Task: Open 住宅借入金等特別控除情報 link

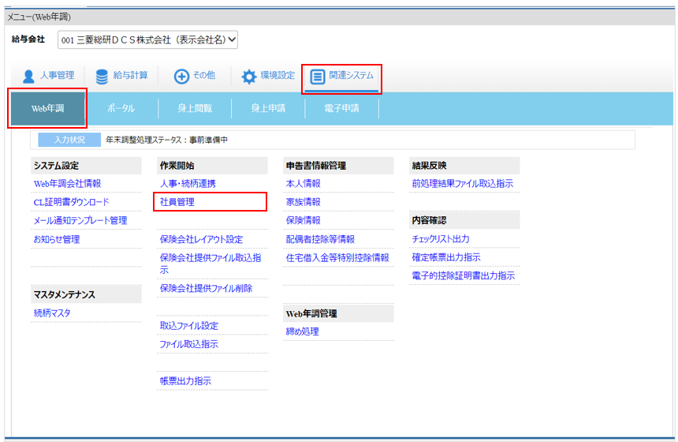Action: (337, 258)
